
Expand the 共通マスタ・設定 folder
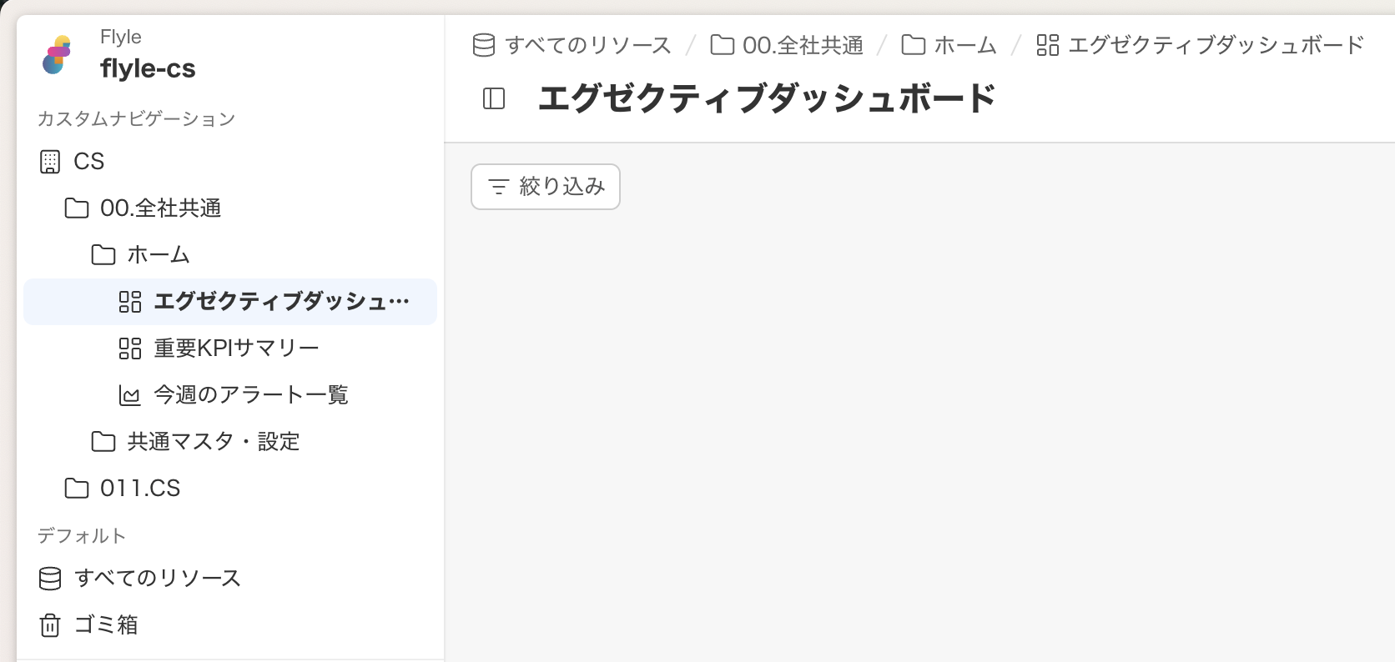pyautogui.click(x=213, y=442)
